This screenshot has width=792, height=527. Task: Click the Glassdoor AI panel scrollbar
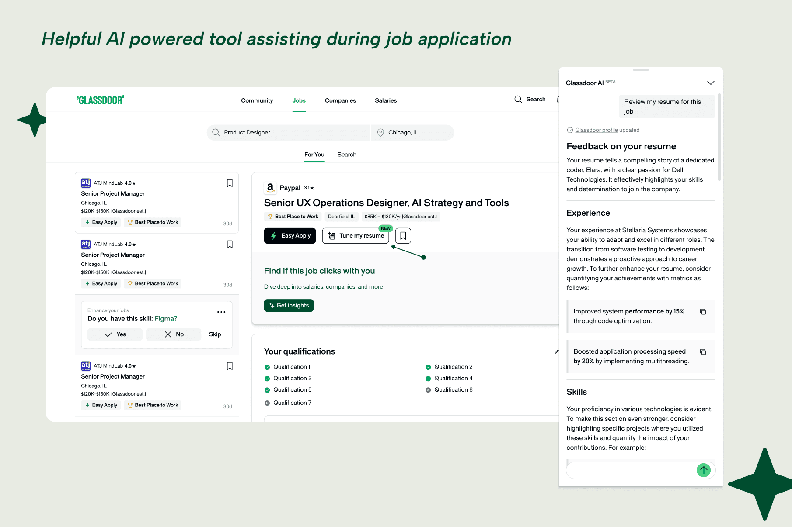click(x=719, y=137)
